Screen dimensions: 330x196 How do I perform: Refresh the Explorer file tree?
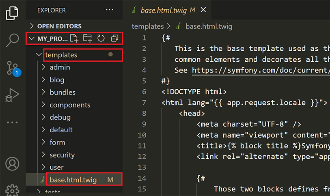point(101,39)
